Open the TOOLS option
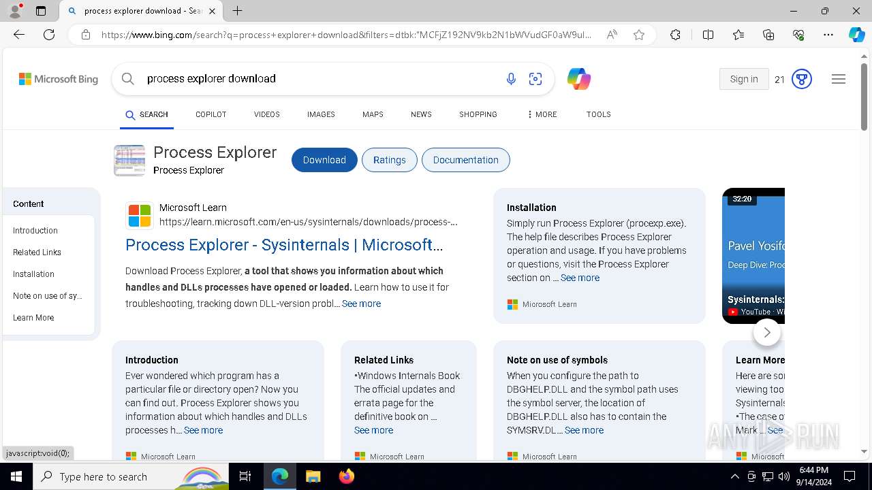Image resolution: width=872 pixels, height=490 pixels. click(599, 114)
